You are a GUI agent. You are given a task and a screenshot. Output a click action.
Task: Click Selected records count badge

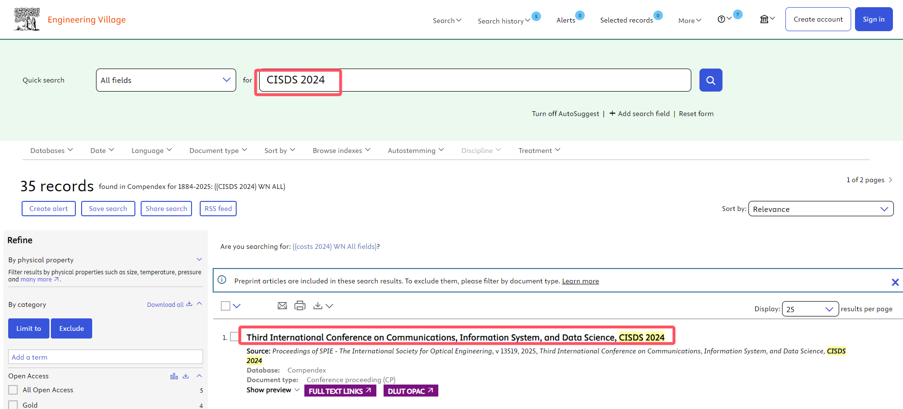pyautogui.click(x=658, y=15)
